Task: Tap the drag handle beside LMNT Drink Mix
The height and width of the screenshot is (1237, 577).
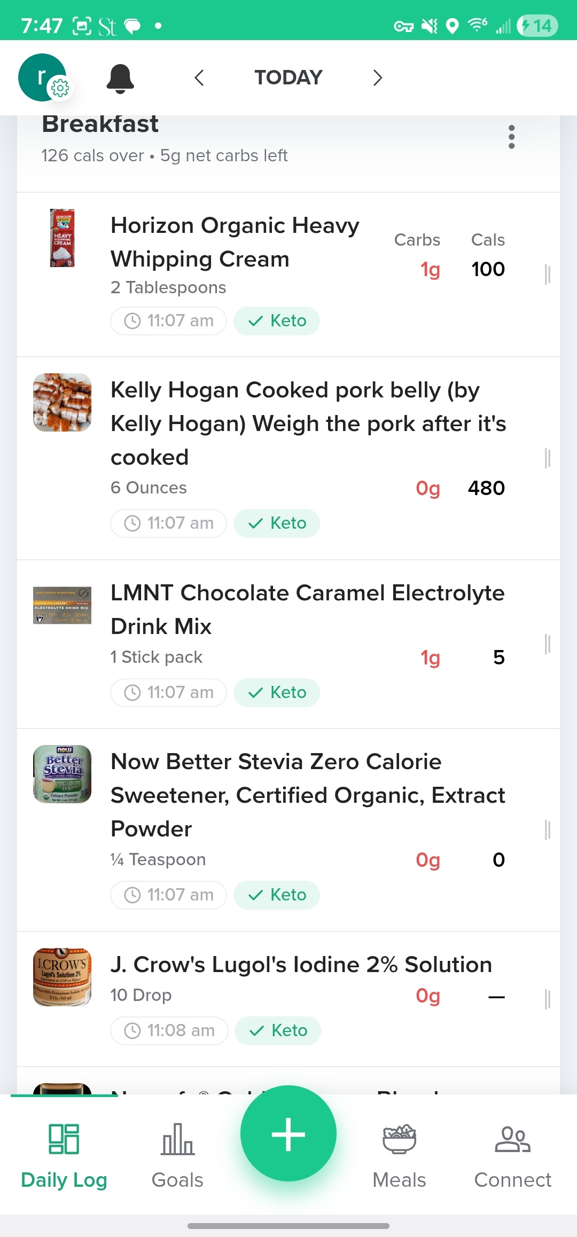Action: 547,644
